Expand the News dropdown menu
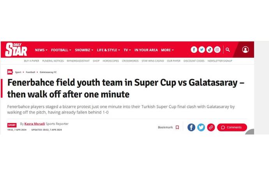 coord(41,50)
